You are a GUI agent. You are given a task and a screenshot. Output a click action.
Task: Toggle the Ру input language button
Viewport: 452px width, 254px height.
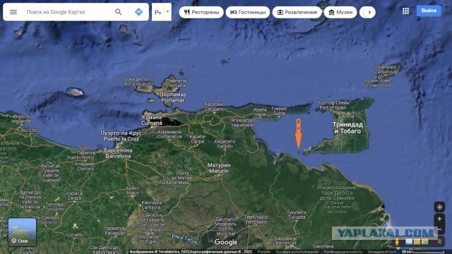pyautogui.click(x=158, y=12)
